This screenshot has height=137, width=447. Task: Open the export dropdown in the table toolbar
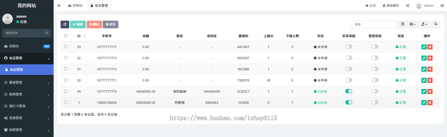point(424,24)
